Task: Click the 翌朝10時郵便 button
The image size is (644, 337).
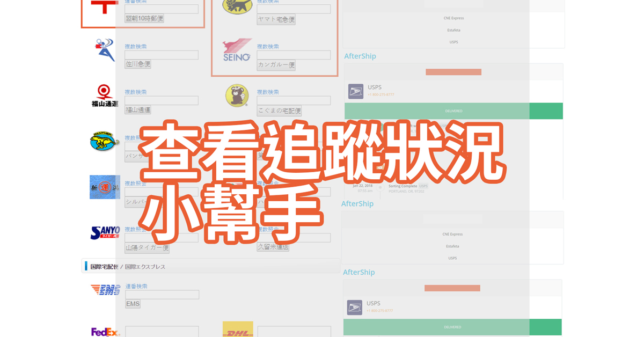Action: pos(144,18)
